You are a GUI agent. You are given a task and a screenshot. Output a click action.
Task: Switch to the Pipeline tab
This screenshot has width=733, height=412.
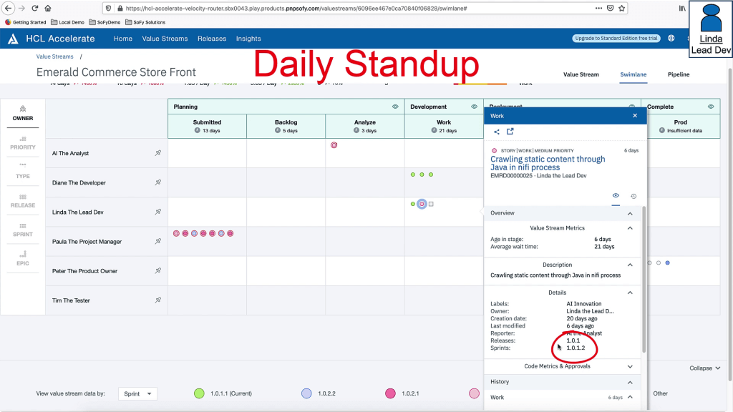[678, 74]
